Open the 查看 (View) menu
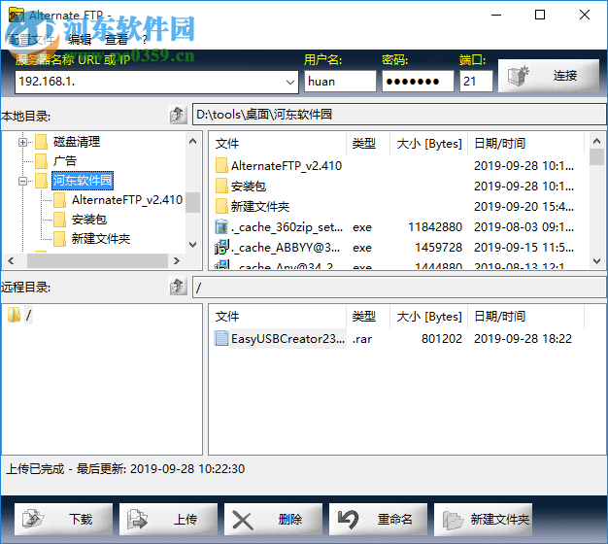This screenshot has height=544, width=608. tap(117, 39)
